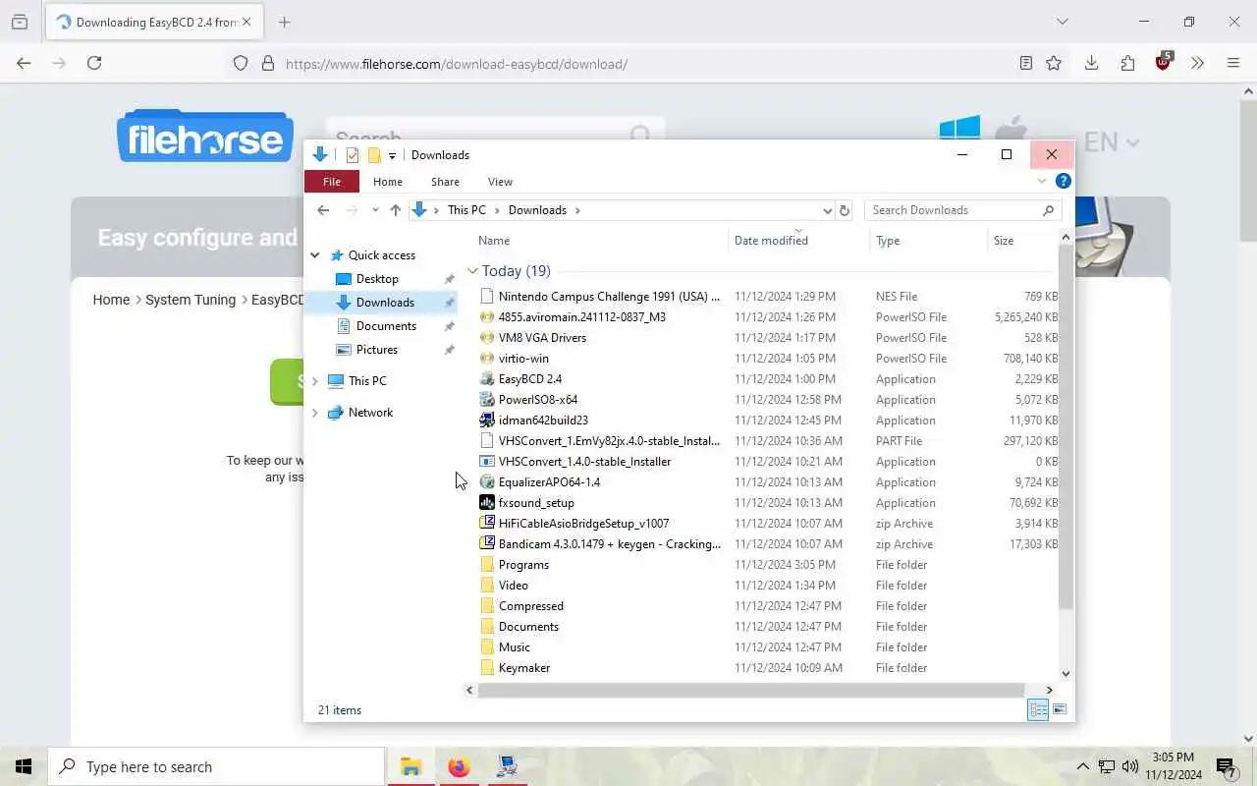Open the Share ribbon tab

pos(445,182)
